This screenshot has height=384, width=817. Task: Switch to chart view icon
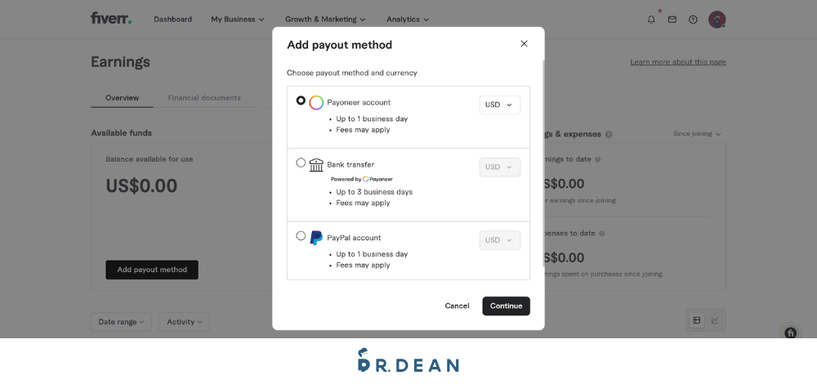click(x=715, y=320)
